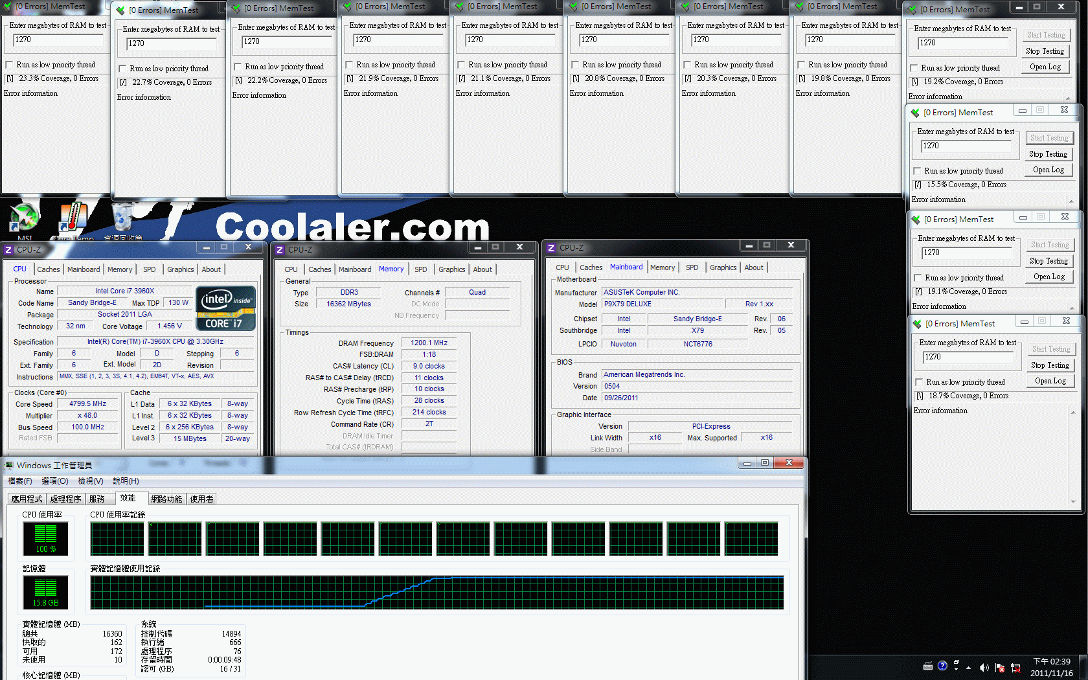Image resolution: width=1088 pixels, height=680 pixels.
Task: Toggle low priority thread in 20.3% MemTest
Action: pyautogui.click(x=687, y=65)
